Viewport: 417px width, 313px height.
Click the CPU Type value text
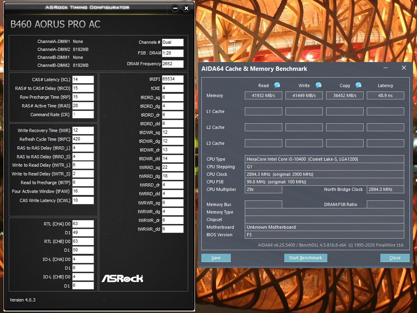coord(302,159)
